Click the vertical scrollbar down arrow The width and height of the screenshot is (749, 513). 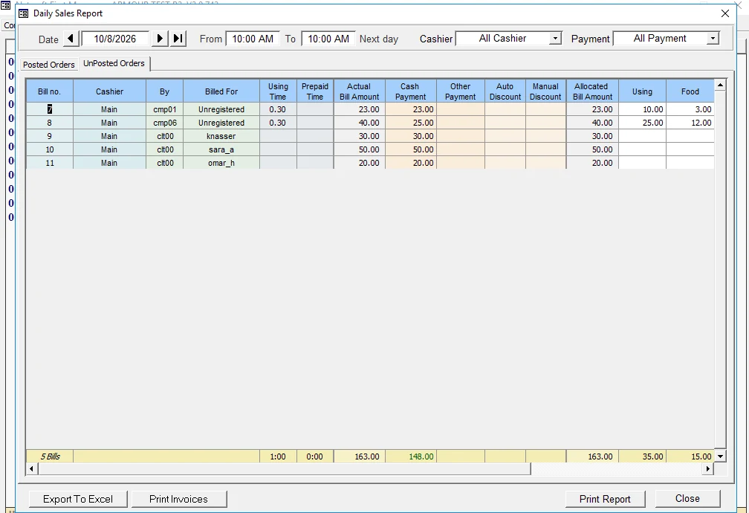pos(720,456)
